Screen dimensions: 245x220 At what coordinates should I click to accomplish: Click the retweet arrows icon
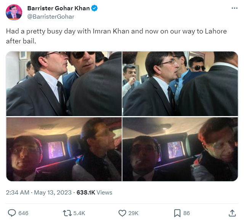point(67,213)
